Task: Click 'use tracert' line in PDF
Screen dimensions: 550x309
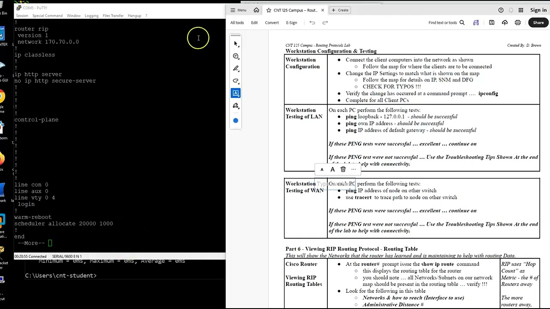Action: click(x=401, y=197)
